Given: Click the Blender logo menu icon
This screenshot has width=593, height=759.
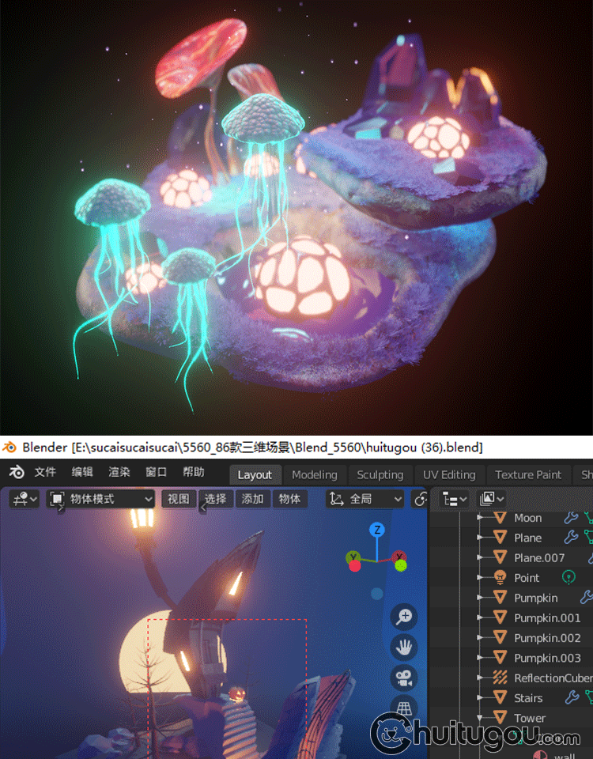Looking at the screenshot, I should (17, 473).
